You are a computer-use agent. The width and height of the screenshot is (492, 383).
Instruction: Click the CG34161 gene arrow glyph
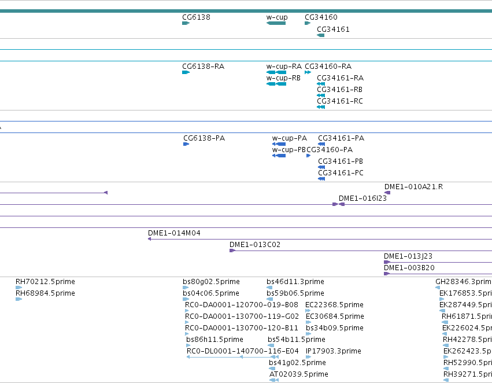[321, 35]
